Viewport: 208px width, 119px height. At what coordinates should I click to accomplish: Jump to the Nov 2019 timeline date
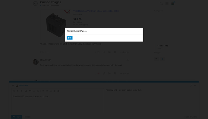[x=158, y=11]
